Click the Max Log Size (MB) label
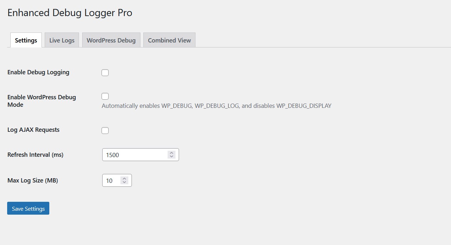451x245 pixels. 33,180
